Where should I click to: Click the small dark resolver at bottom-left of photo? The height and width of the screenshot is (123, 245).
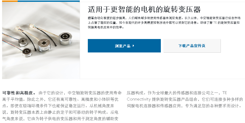click(27, 52)
